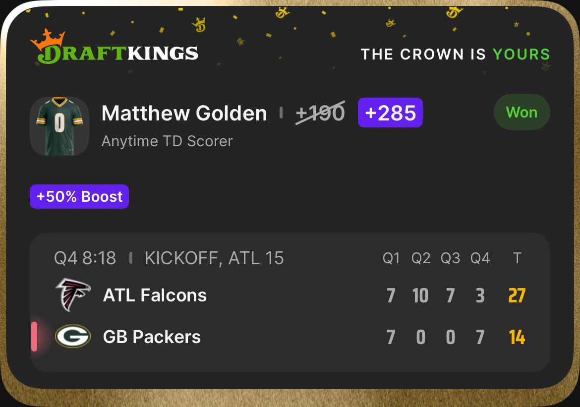Click the Packers total score 14

pos(517,337)
